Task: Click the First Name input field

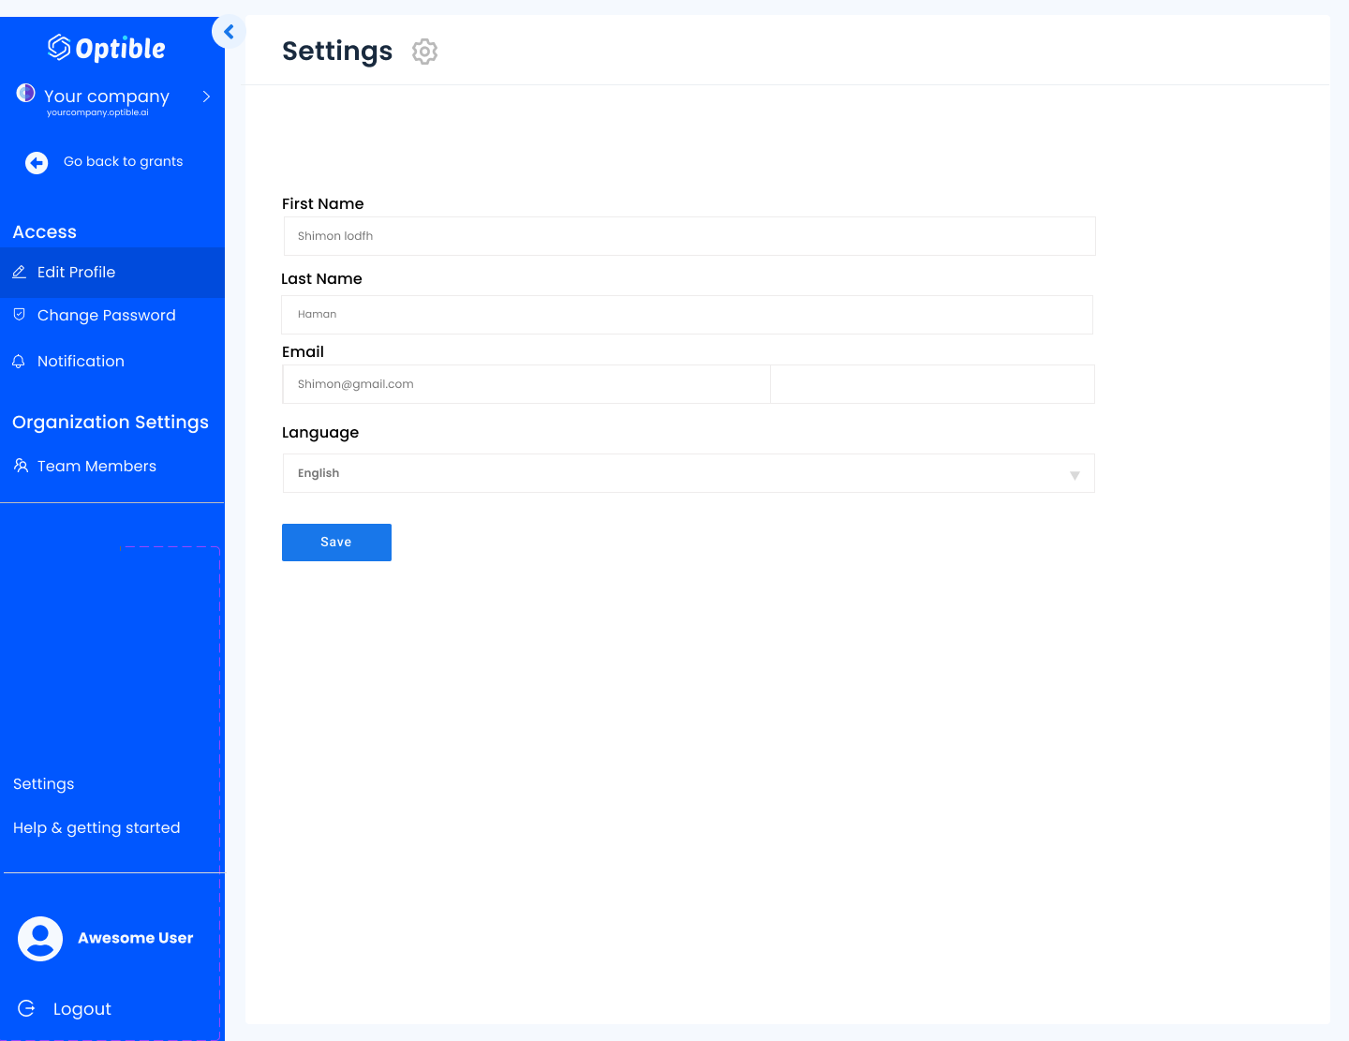Action: [x=689, y=236]
